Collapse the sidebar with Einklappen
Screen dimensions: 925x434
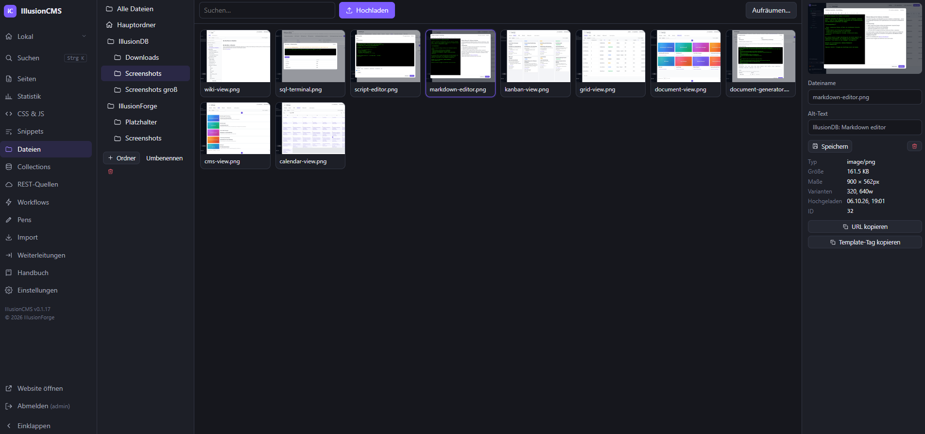coord(46,426)
